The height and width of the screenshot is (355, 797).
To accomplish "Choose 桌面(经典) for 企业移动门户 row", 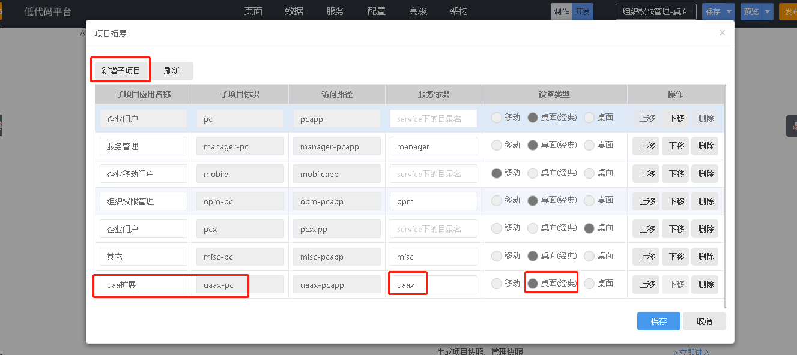I will coord(532,173).
